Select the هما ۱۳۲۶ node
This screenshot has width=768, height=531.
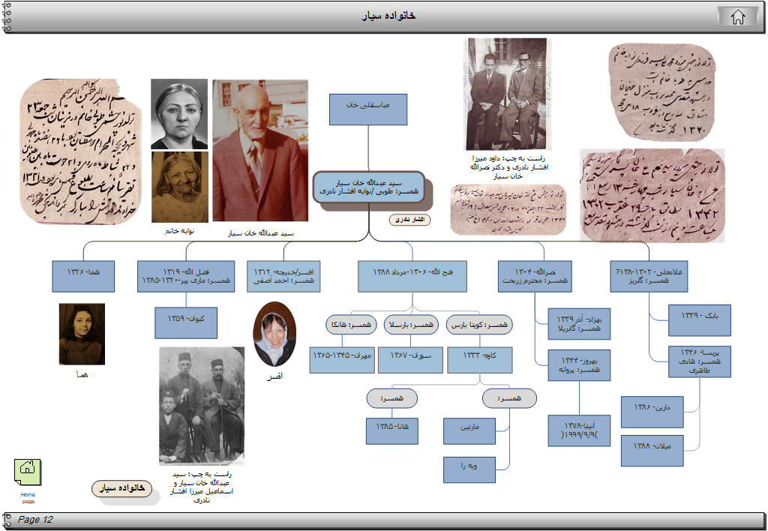(83, 275)
